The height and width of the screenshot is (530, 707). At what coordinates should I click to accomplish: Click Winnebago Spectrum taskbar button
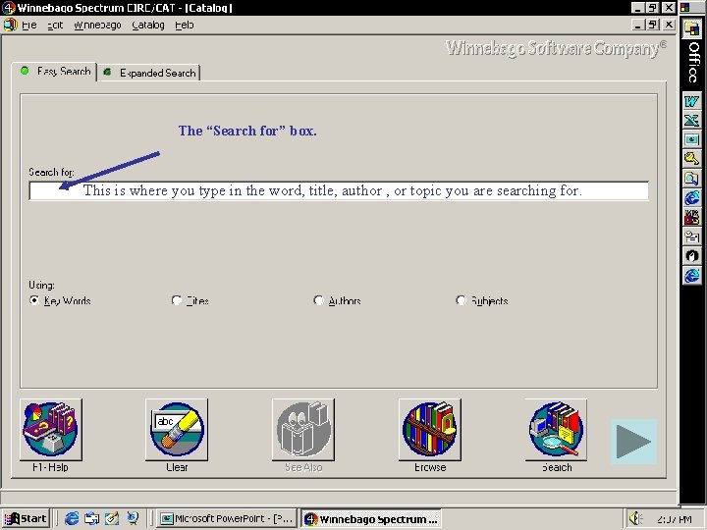click(371, 519)
